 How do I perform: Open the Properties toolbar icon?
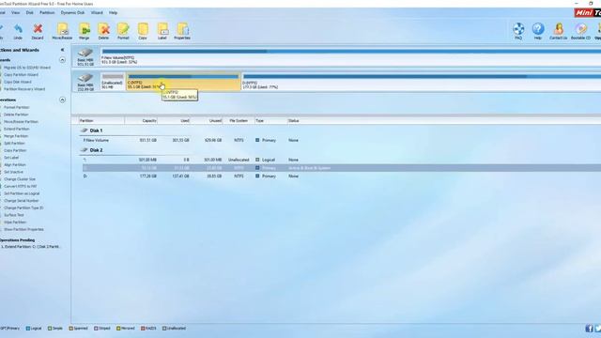point(182,31)
